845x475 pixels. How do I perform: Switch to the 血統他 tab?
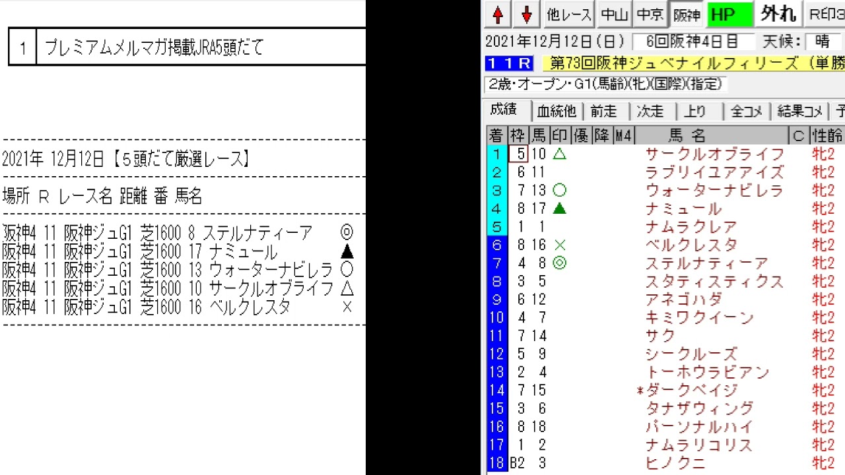[557, 111]
